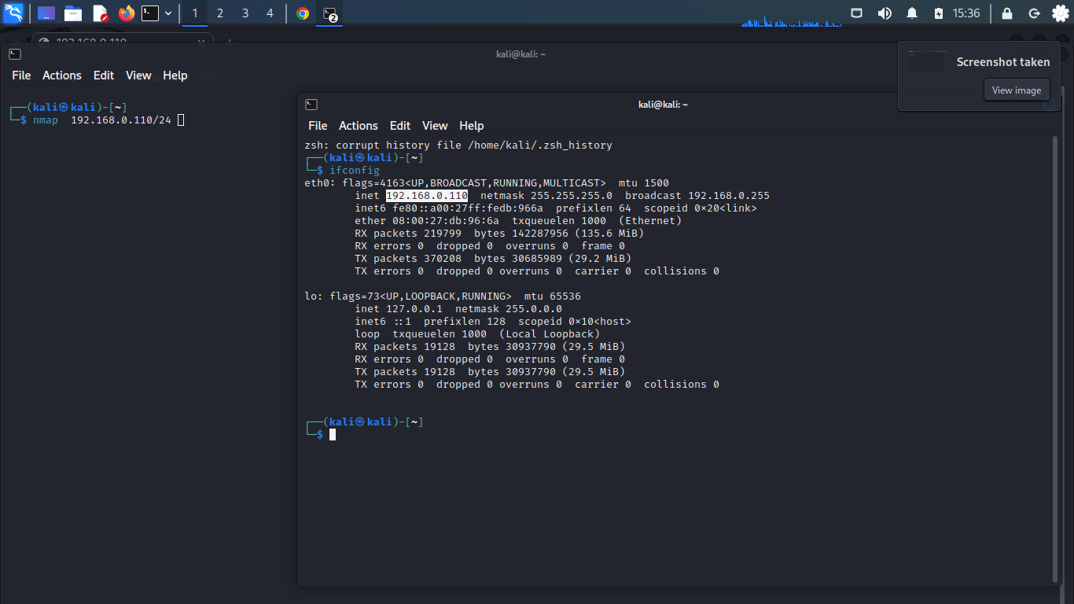
Task: Click the grouped terminal taskbar button
Action: click(329, 13)
